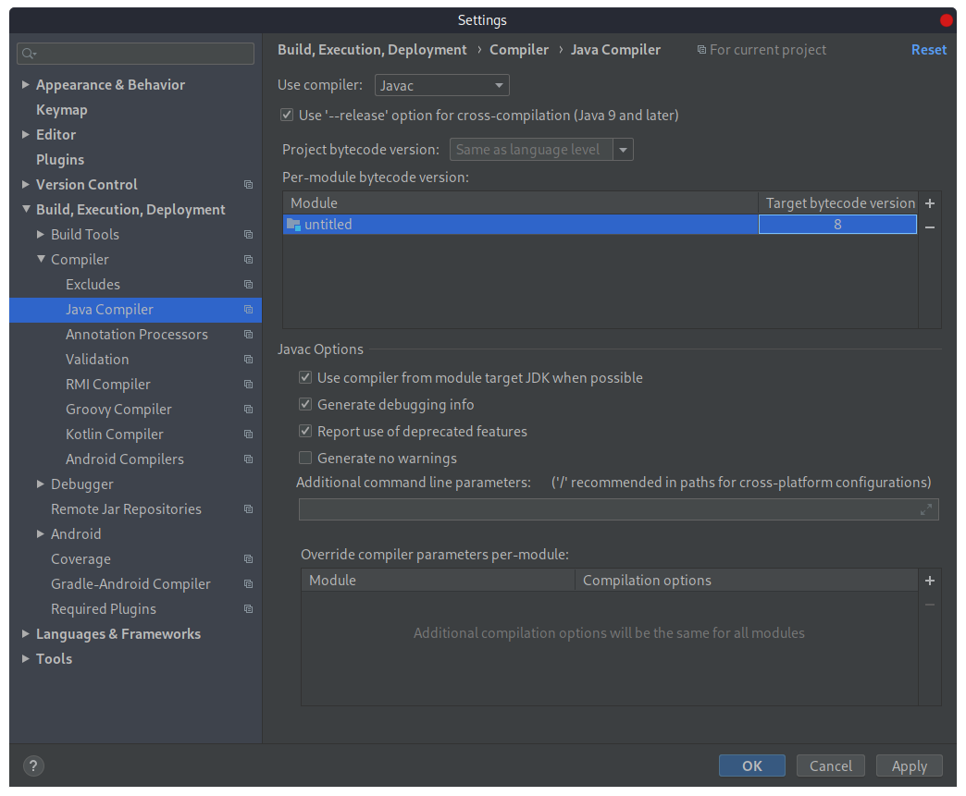Enable the Generate no warnings checkbox
The height and width of the screenshot is (796, 966).
point(305,458)
